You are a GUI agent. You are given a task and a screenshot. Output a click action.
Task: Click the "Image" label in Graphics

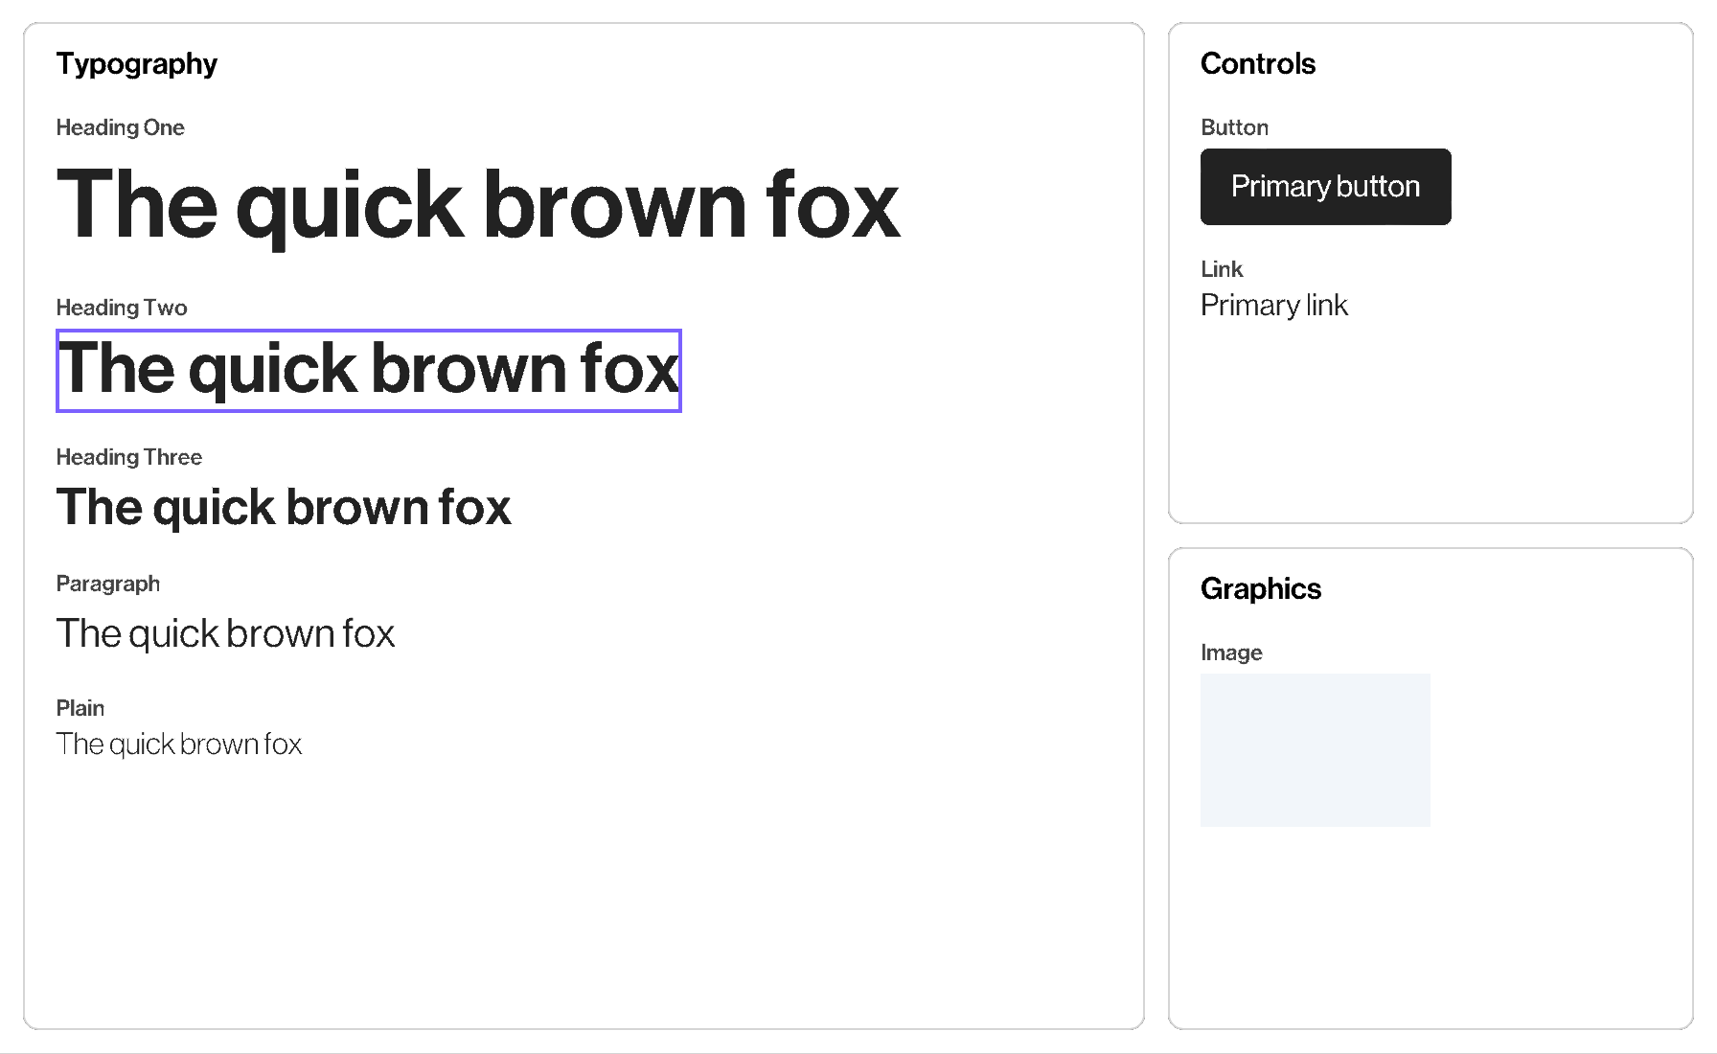1230,653
